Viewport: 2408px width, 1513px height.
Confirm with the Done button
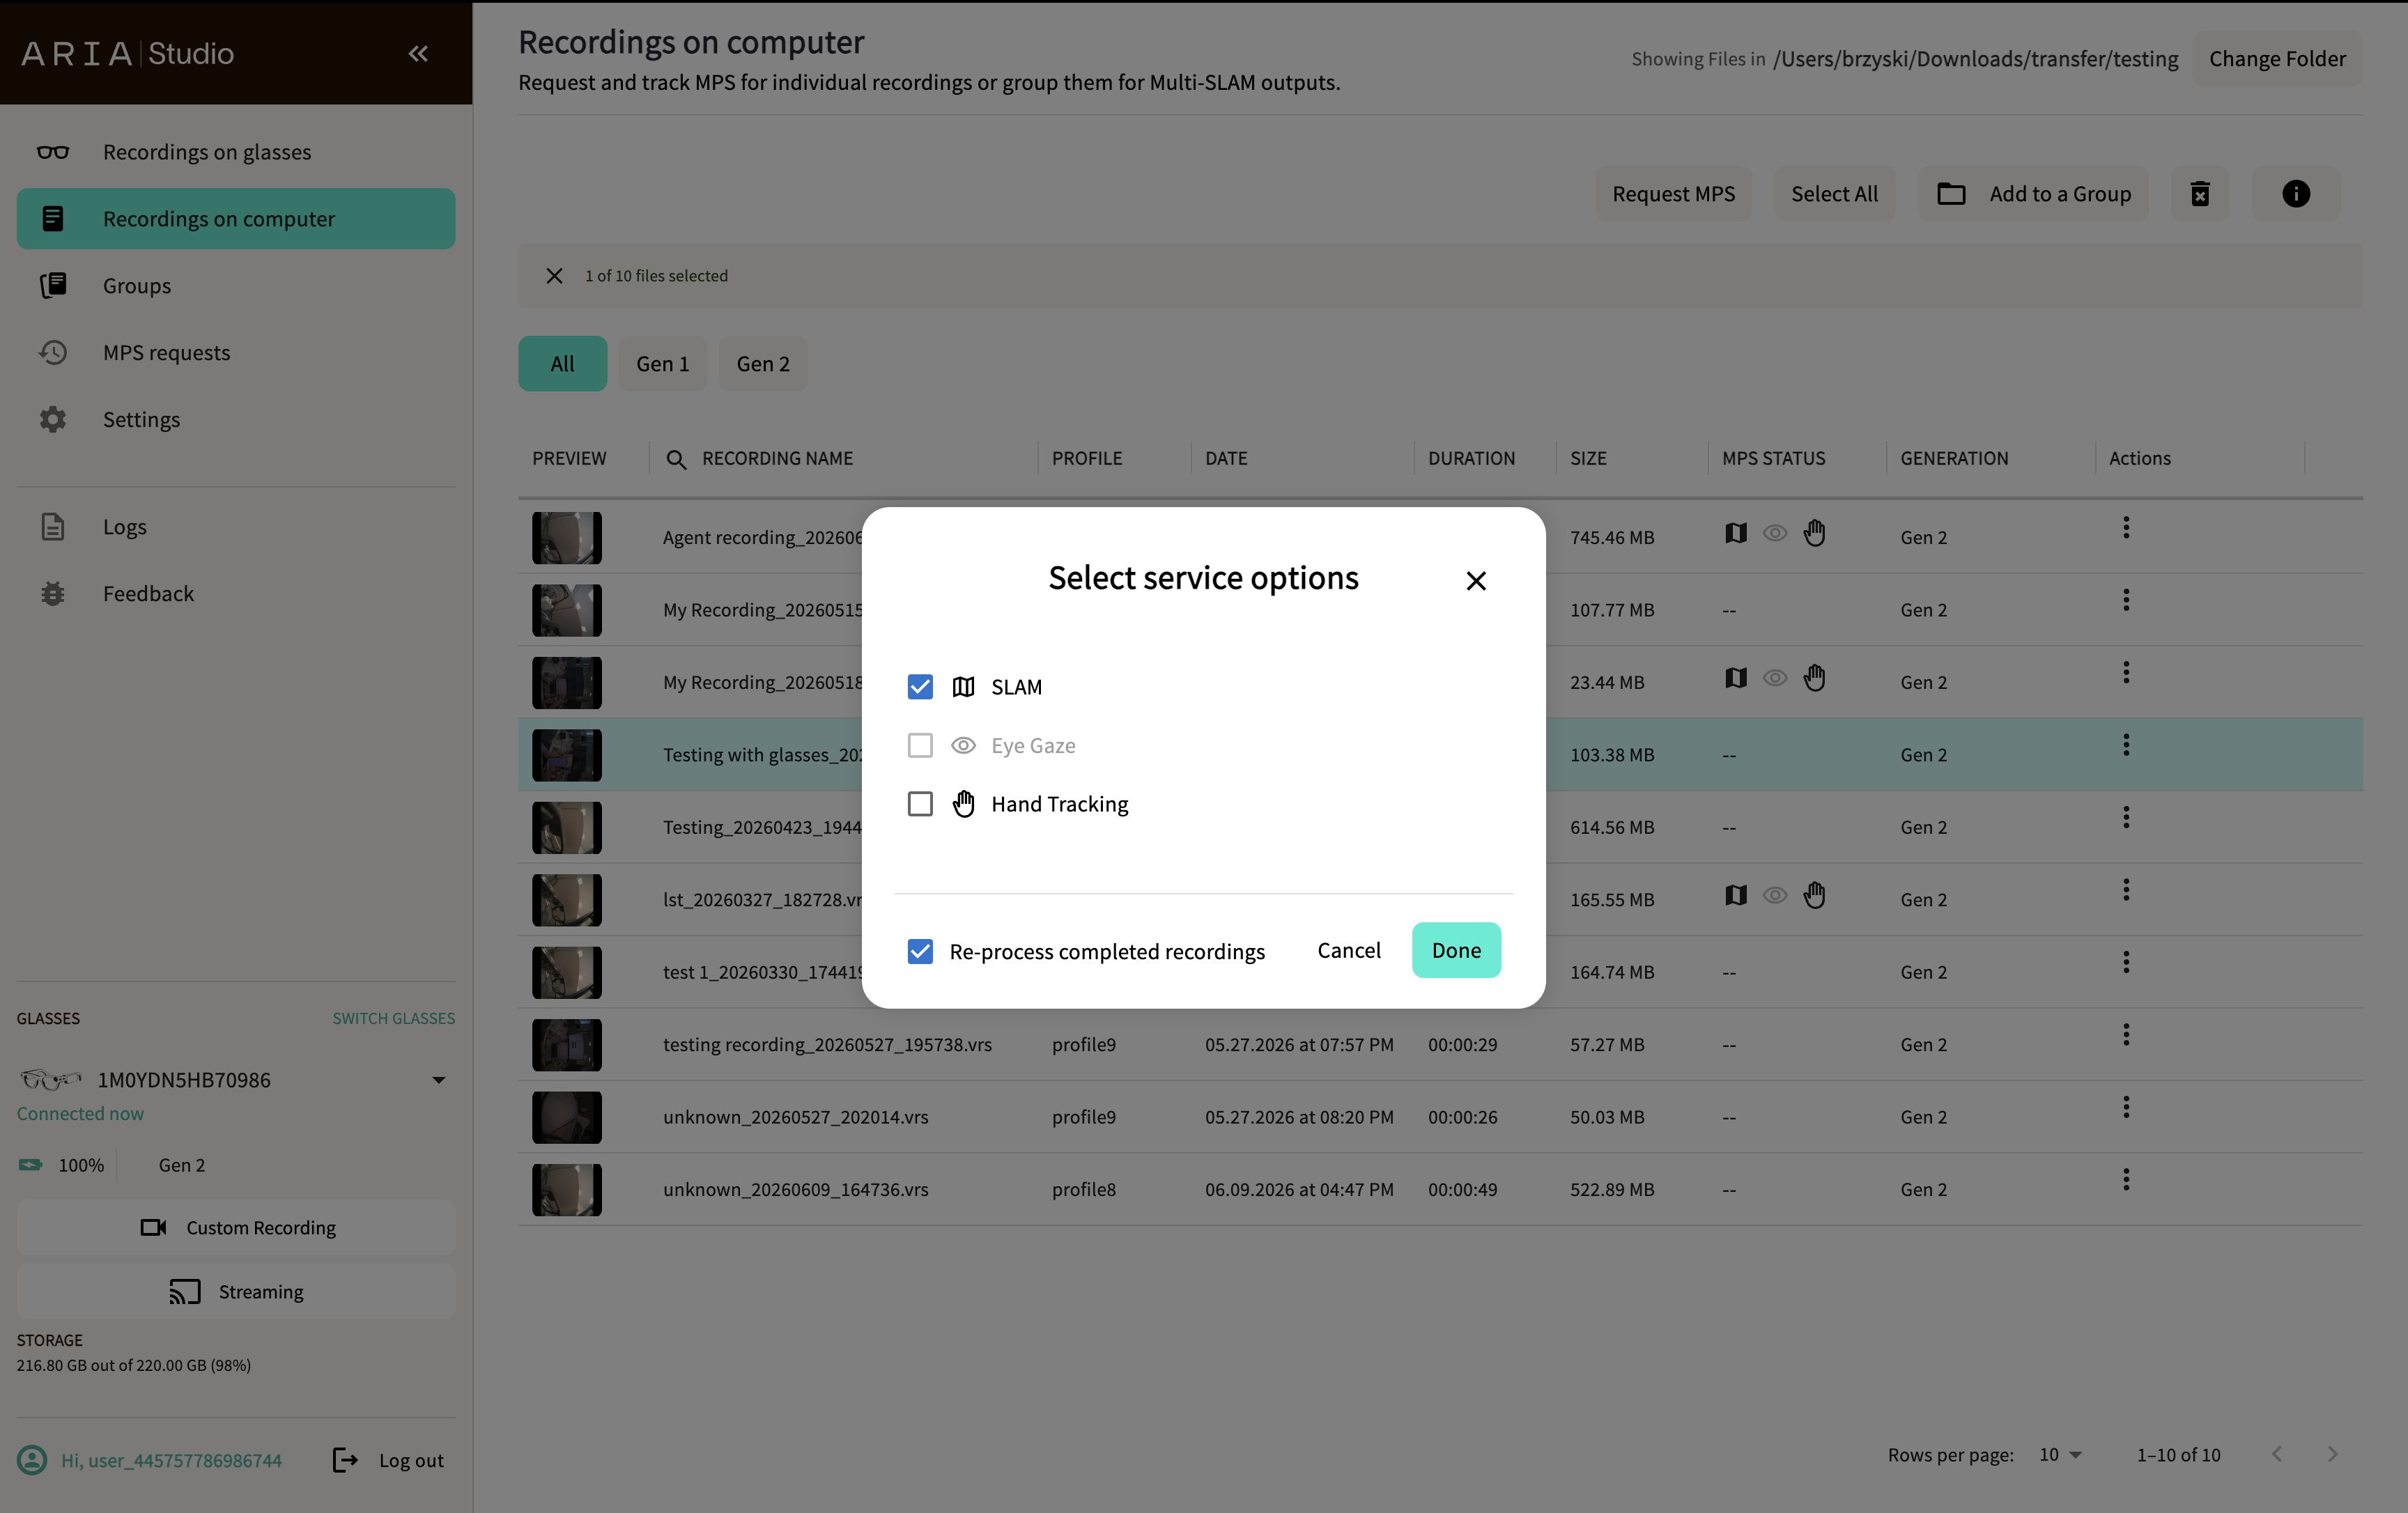pos(1456,951)
